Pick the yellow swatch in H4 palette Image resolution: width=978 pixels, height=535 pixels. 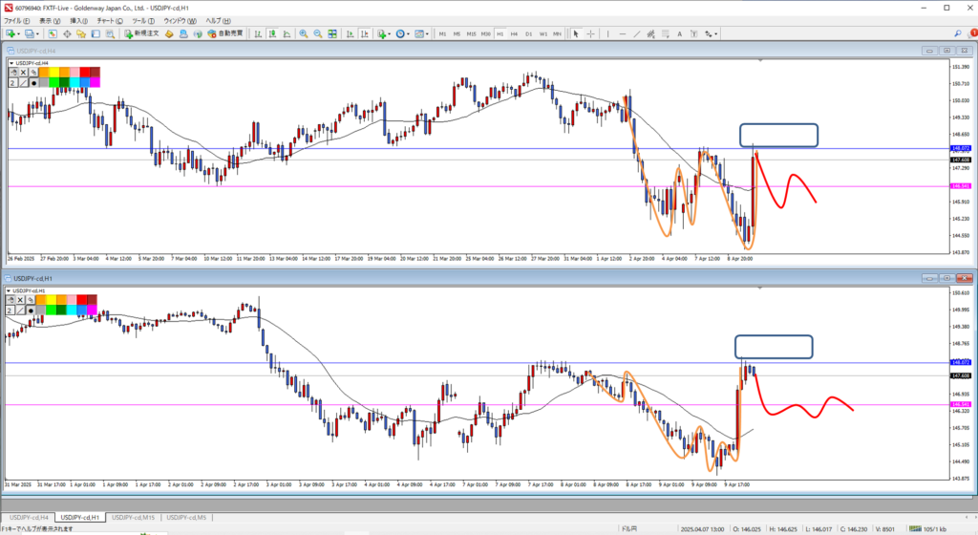click(x=53, y=73)
